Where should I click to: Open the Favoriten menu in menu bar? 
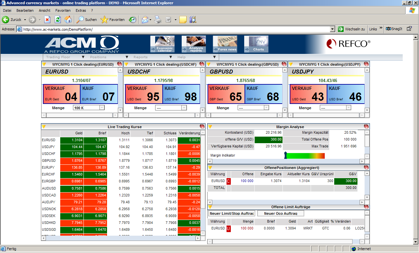63,10
